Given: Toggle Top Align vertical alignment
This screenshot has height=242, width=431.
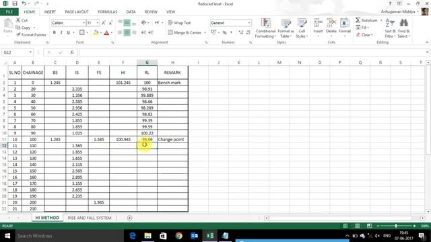Looking at the screenshot, I should (x=120, y=23).
